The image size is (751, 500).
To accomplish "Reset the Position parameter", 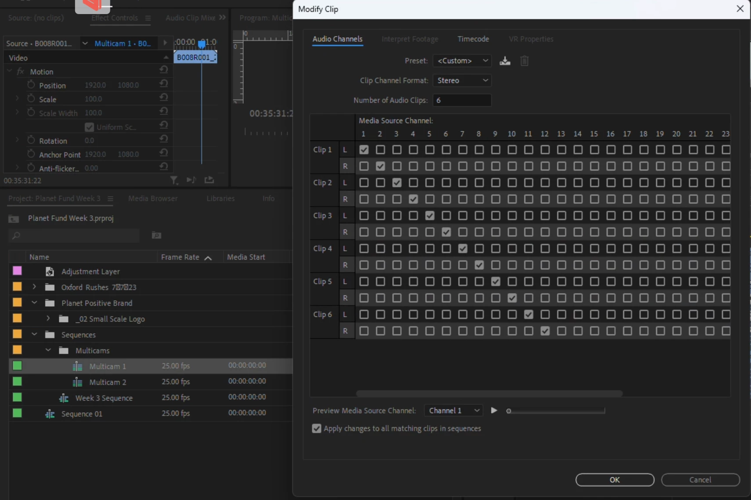I will 164,83.
